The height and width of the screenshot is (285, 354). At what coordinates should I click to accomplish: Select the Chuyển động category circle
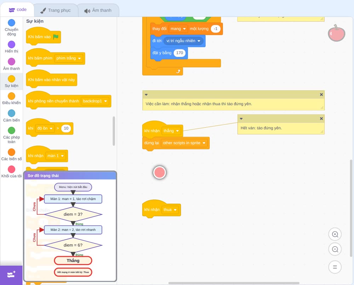12,23
